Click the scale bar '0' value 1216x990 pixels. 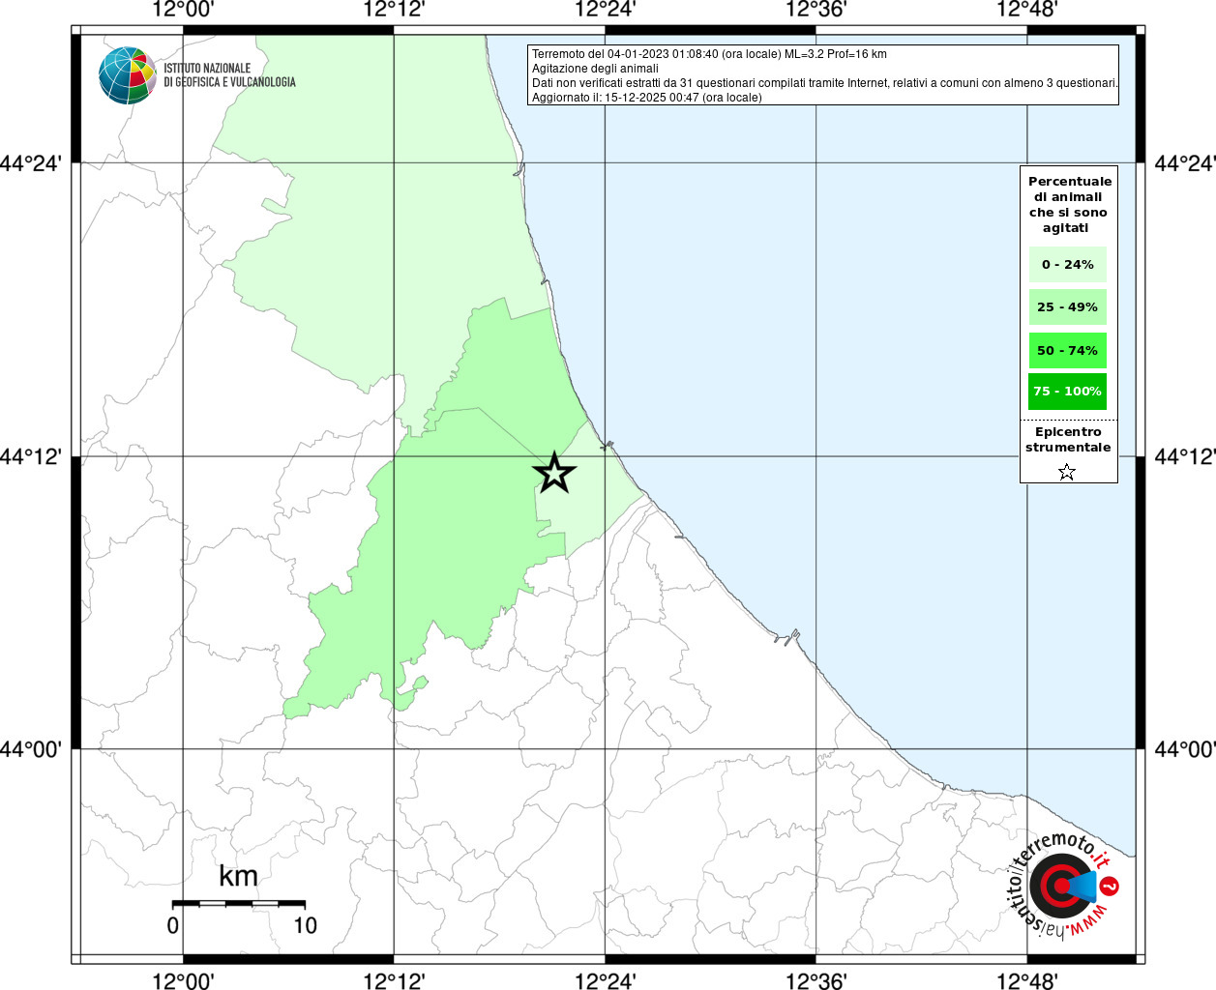[x=172, y=925]
